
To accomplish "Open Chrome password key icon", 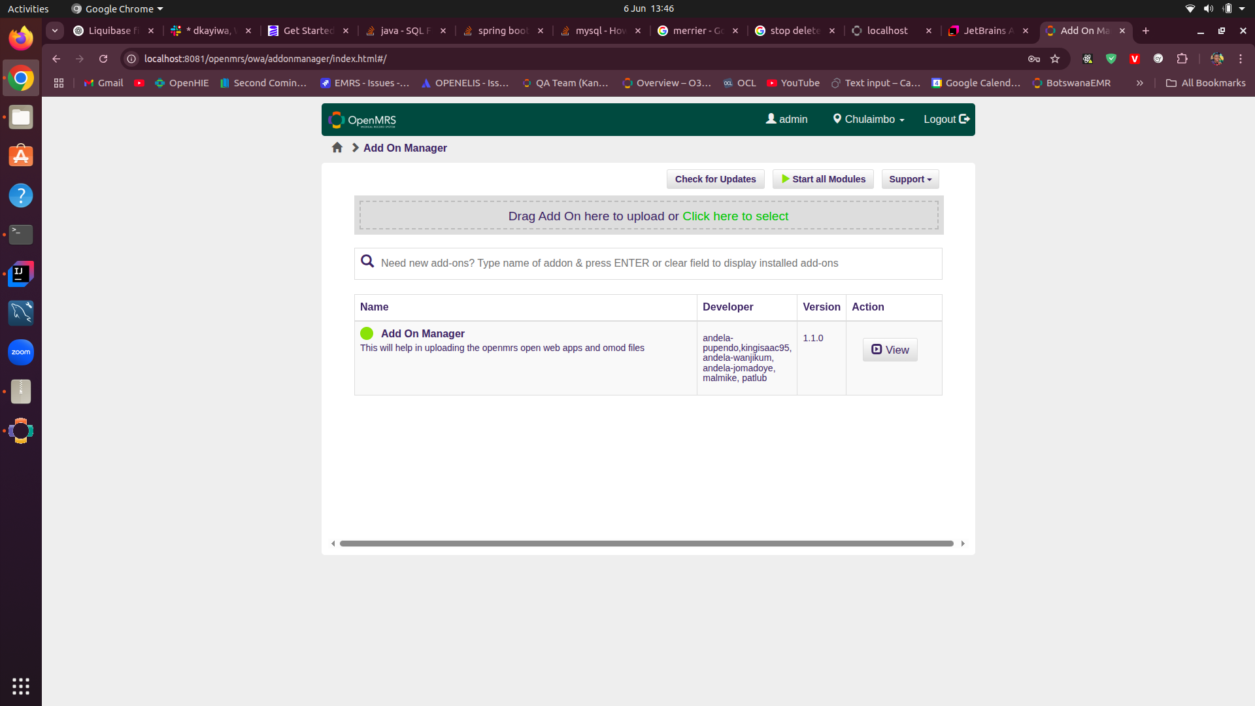I will click(x=1034, y=59).
